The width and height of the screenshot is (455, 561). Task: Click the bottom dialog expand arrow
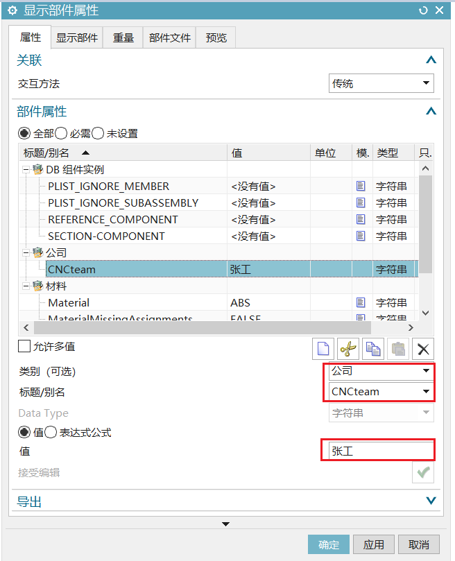pos(225,524)
